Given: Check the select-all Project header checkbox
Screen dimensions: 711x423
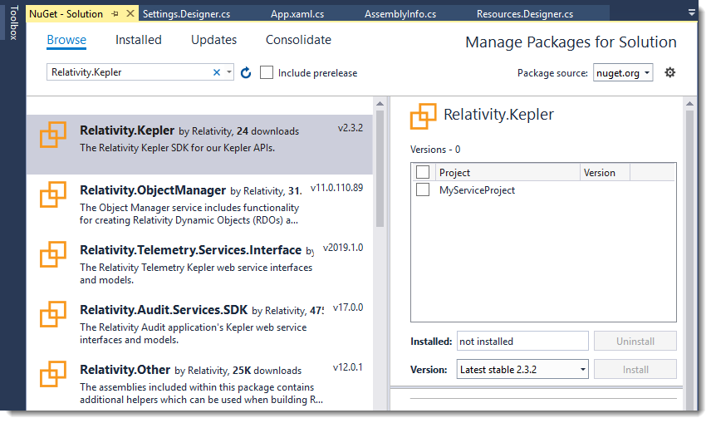Looking at the screenshot, I should pos(423,173).
